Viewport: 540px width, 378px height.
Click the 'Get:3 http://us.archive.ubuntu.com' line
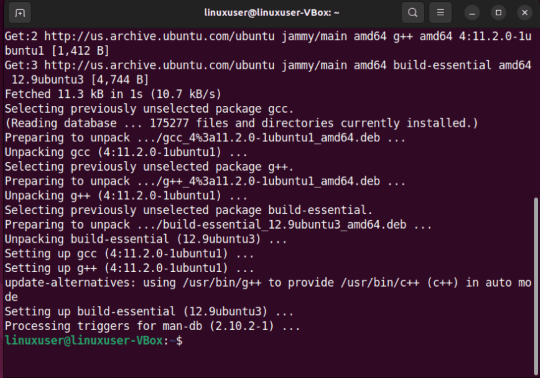(x=268, y=65)
